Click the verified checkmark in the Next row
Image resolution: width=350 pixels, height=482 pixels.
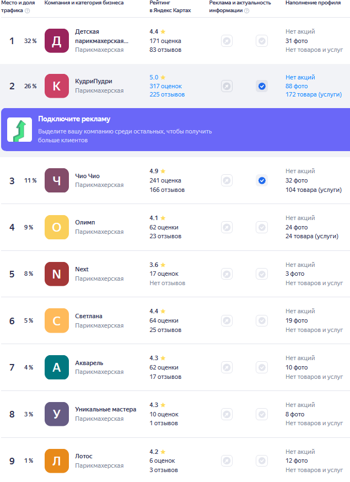[262, 274]
